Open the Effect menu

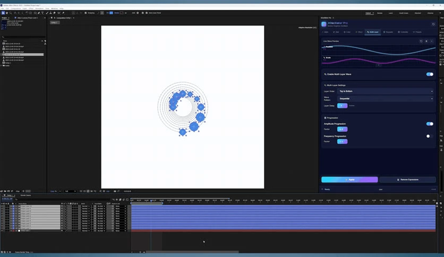coord(31,8)
